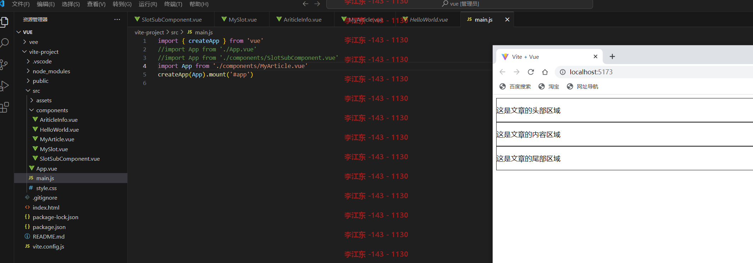
Task: Open AriticleInfo.vue in the file tree
Action: pyautogui.click(x=71, y=120)
